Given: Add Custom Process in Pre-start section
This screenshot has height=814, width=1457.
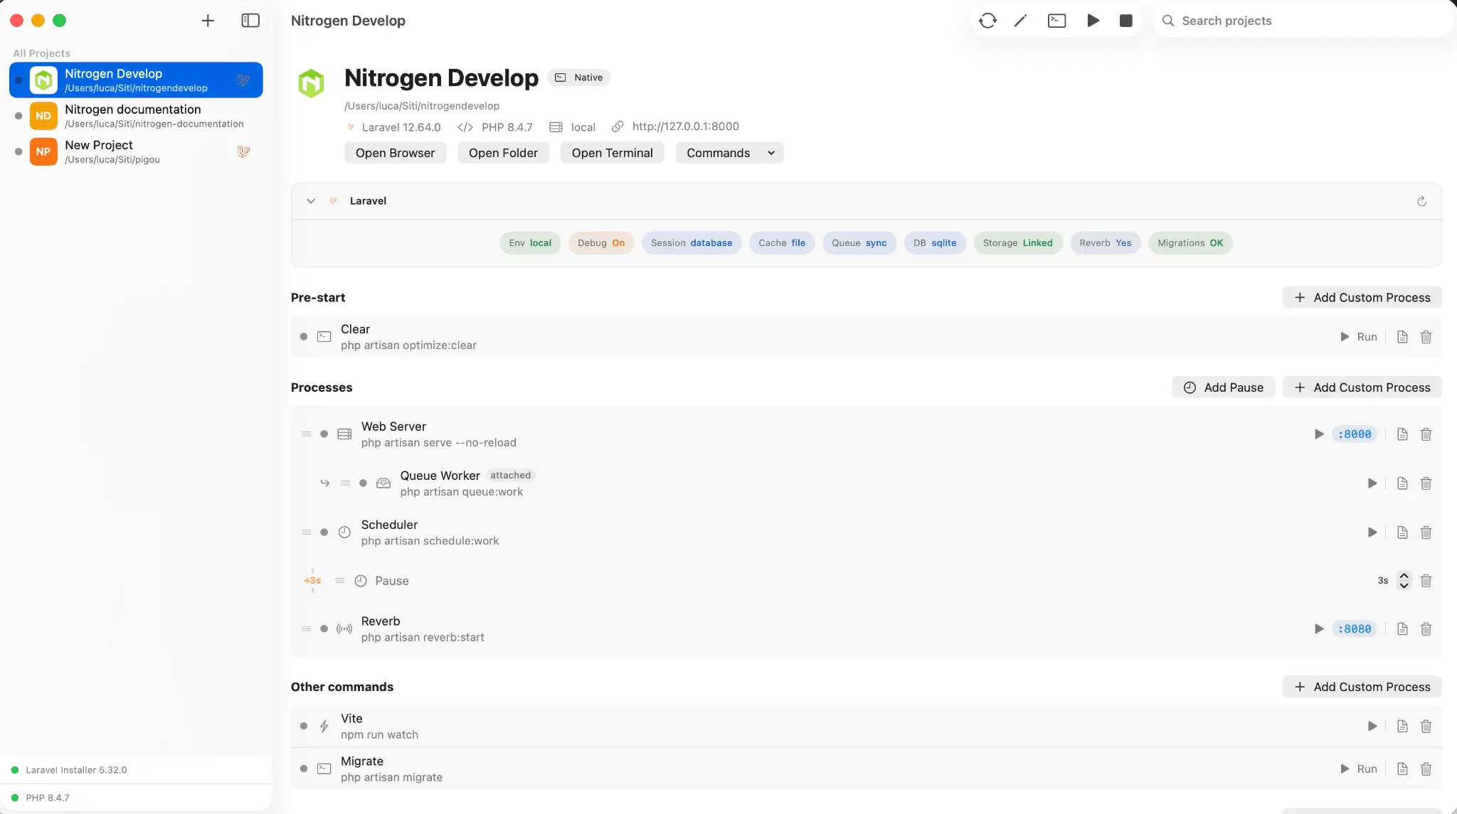Looking at the screenshot, I should tap(1362, 298).
